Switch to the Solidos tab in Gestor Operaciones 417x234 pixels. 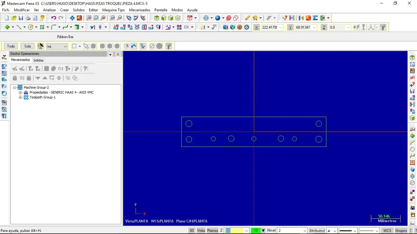(x=38, y=60)
